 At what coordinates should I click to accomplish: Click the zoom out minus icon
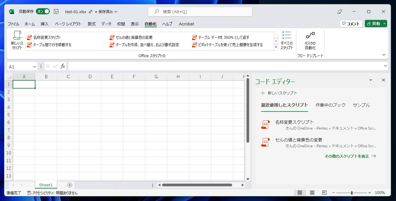333,193
